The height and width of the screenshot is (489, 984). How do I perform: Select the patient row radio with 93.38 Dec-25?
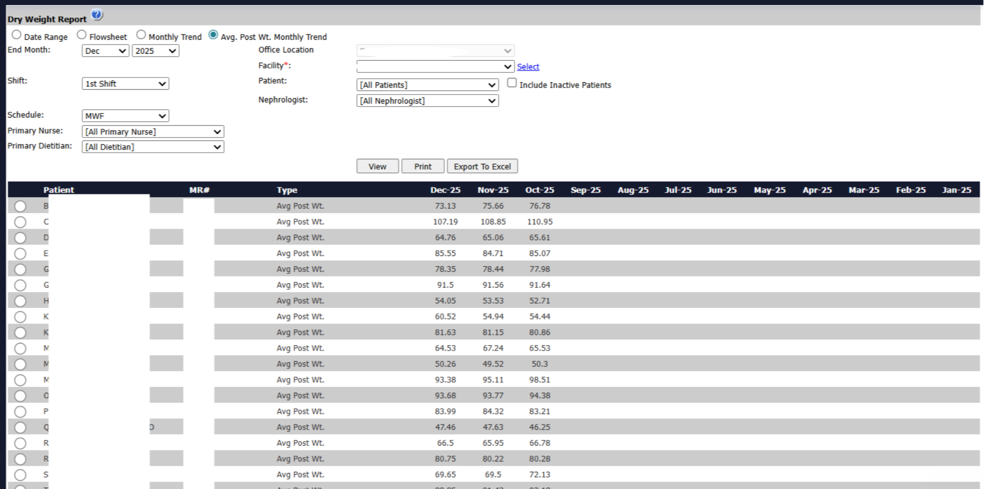coord(20,380)
